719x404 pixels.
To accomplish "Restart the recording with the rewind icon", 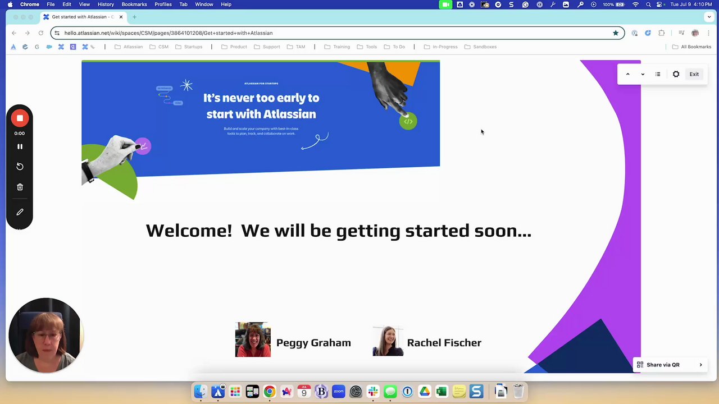I will click(20, 166).
